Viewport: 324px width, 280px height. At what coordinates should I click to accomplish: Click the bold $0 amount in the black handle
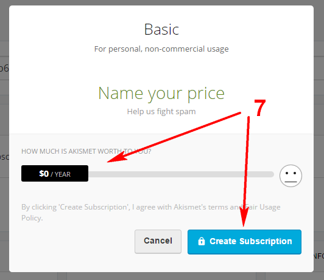[x=44, y=174]
